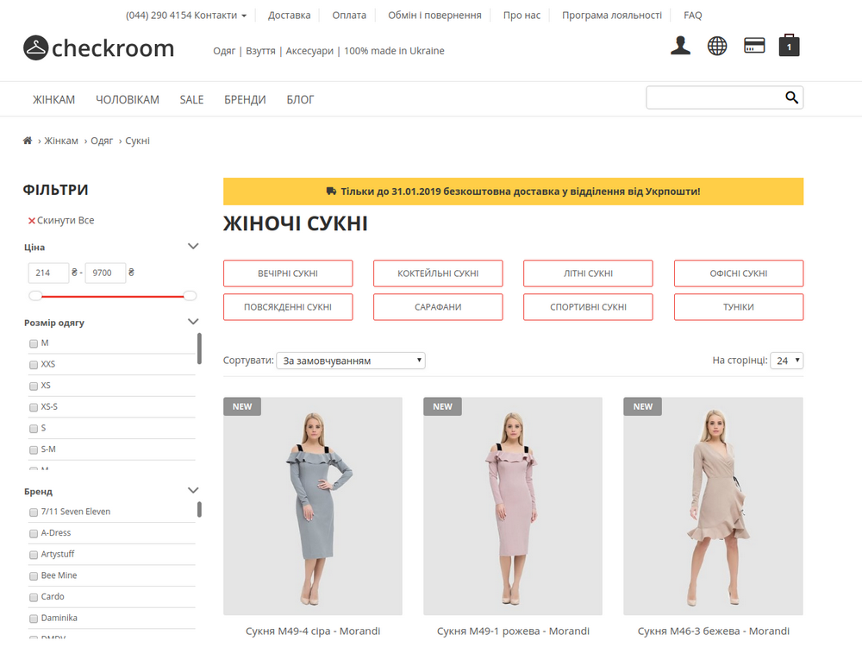Click the minimum price input field
This screenshot has height=647, width=862.
pyautogui.click(x=48, y=273)
